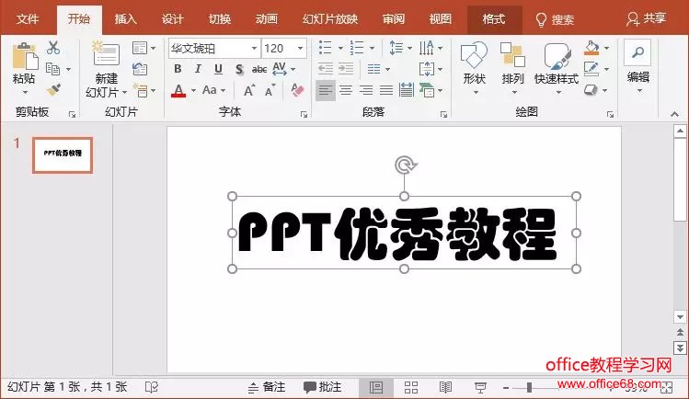Click the Cut scissors icon

pyautogui.click(x=53, y=48)
